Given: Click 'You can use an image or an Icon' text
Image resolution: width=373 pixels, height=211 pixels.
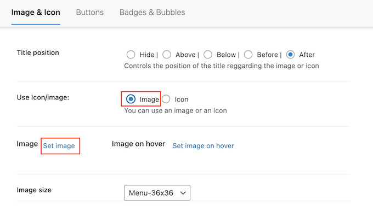Looking at the screenshot, I should (x=176, y=111).
